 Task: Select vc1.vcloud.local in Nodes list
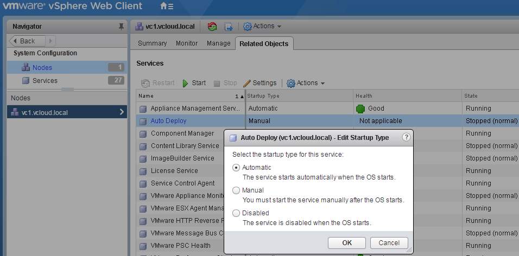point(67,112)
